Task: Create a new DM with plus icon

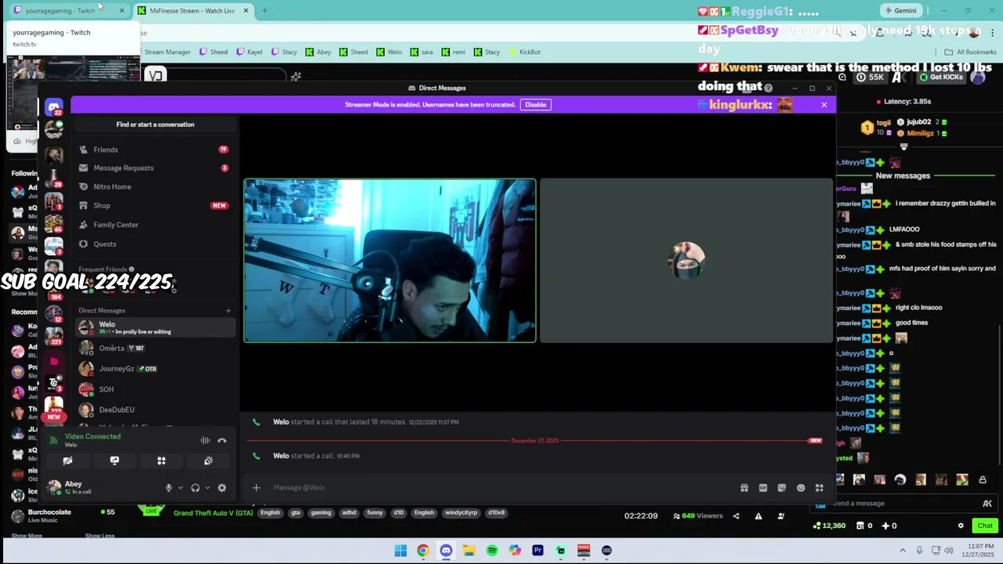Action: 228,310
